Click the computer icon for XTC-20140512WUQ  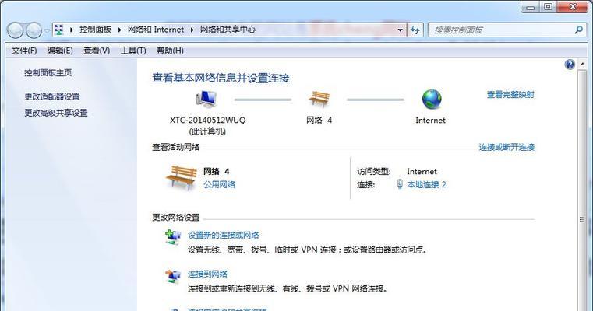[206, 100]
